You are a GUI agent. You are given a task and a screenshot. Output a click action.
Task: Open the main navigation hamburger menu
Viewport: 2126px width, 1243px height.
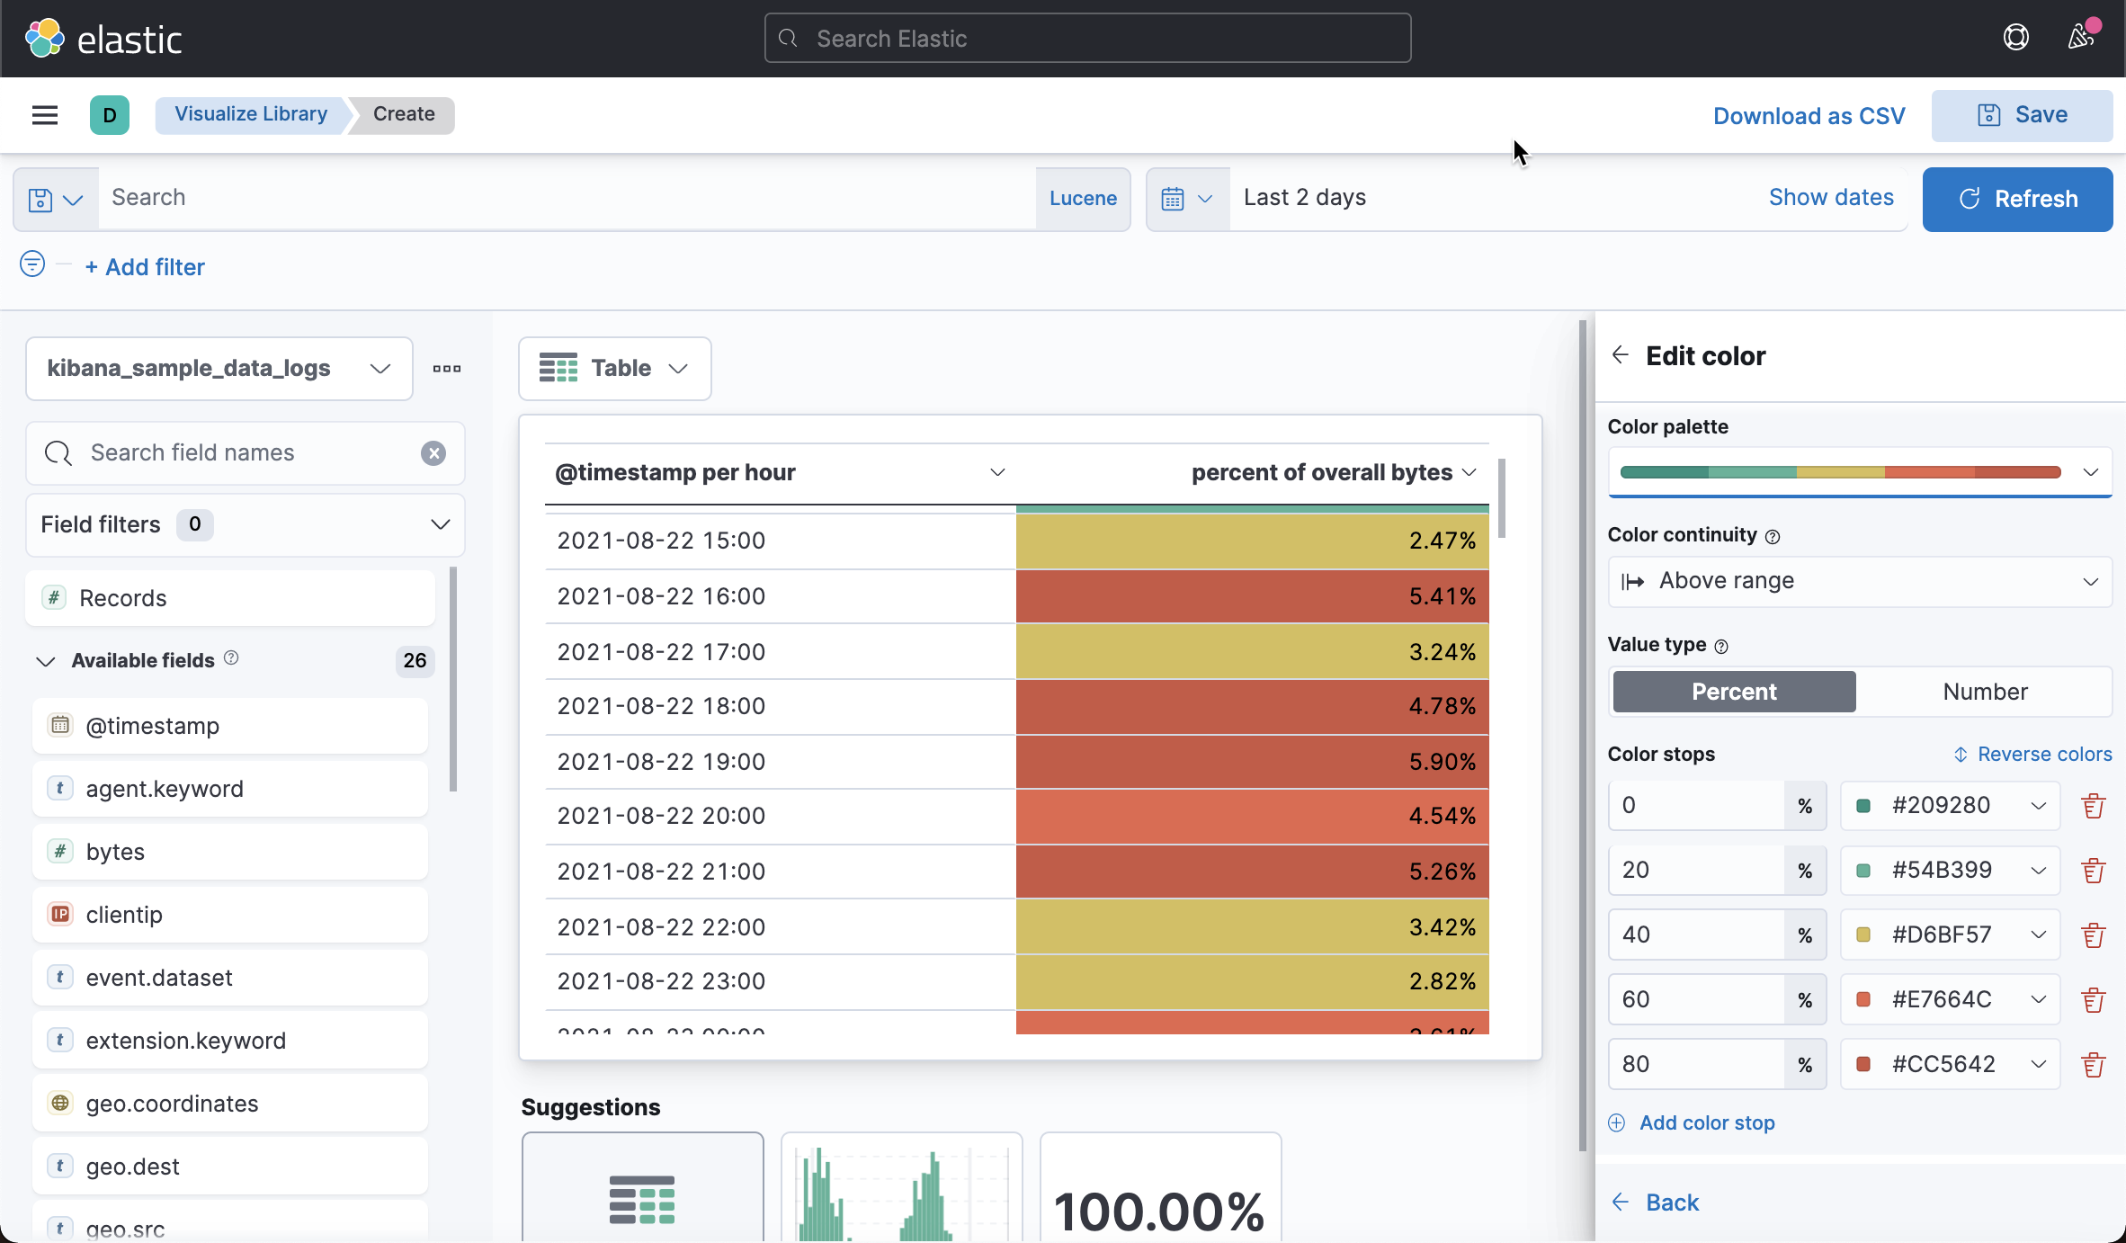(44, 115)
